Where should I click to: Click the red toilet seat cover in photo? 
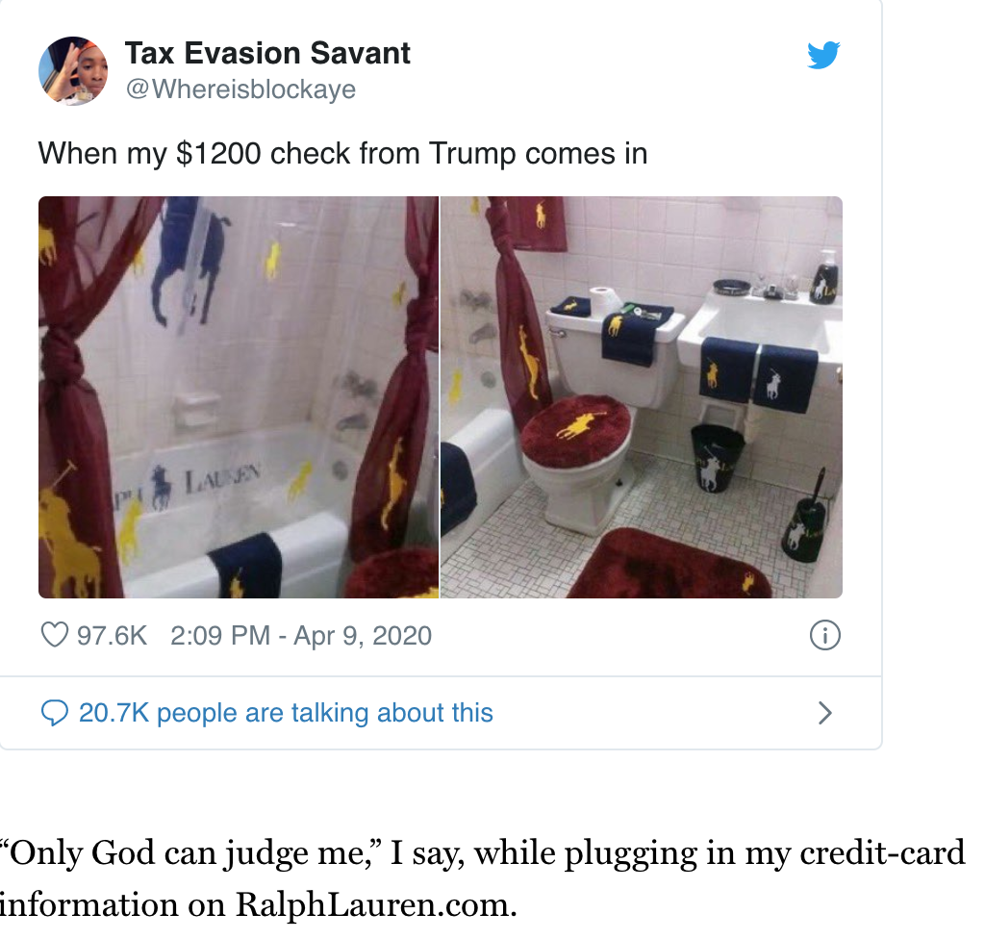(x=577, y=426)
